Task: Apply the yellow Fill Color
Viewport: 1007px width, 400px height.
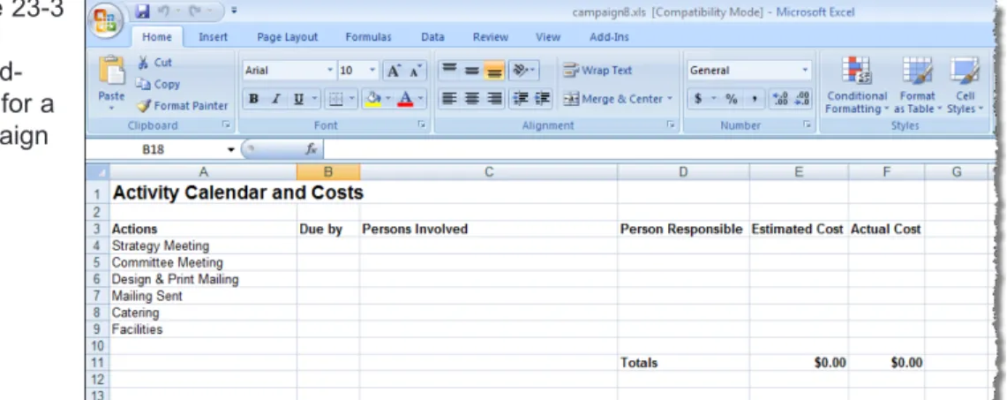Action: coord(372,99)
